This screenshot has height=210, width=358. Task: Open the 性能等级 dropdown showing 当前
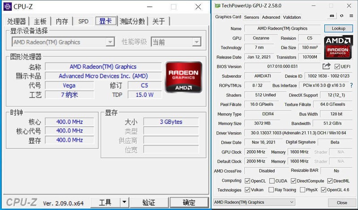pyautogui.click(x=176, y=42)
